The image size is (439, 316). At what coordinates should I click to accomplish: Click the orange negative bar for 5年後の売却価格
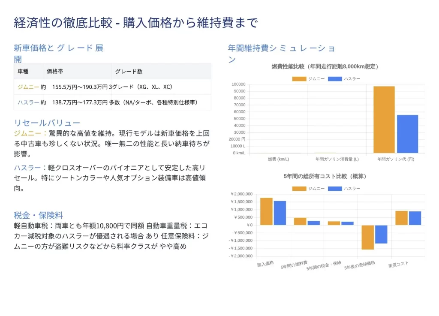pyautogui.click(x=367, y=238)
